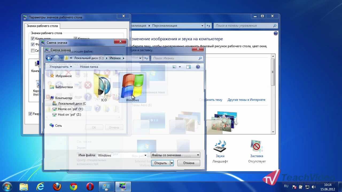Click the Открыть button

coord(161,163)
